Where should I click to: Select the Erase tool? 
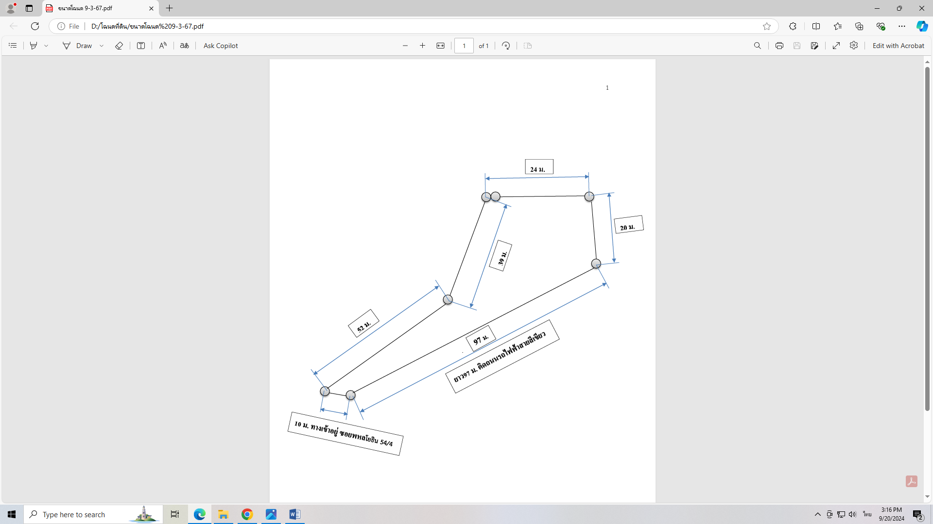coord(119,46)
